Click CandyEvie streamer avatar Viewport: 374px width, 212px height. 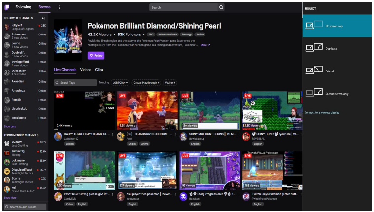tap(58, 197)
